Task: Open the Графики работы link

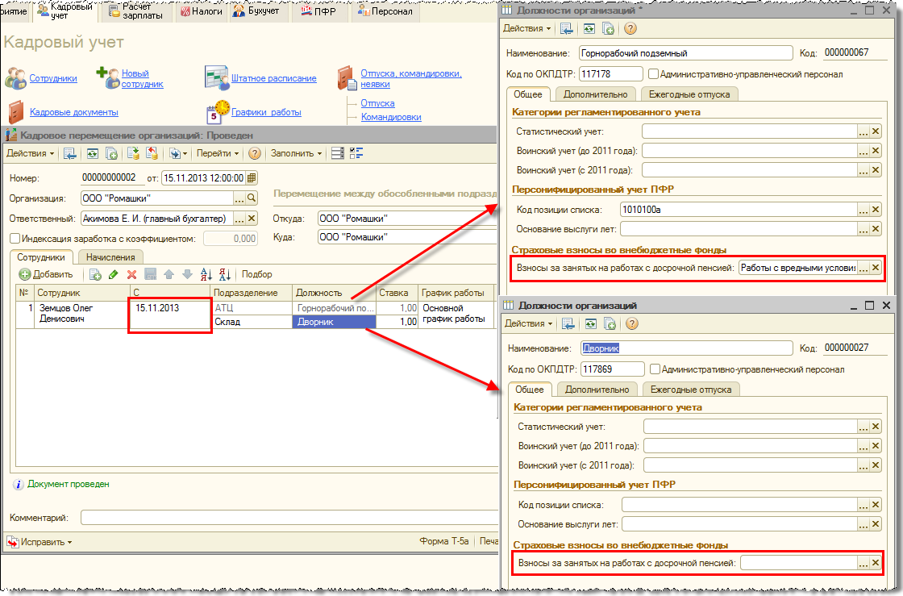Action: [266, 112]
